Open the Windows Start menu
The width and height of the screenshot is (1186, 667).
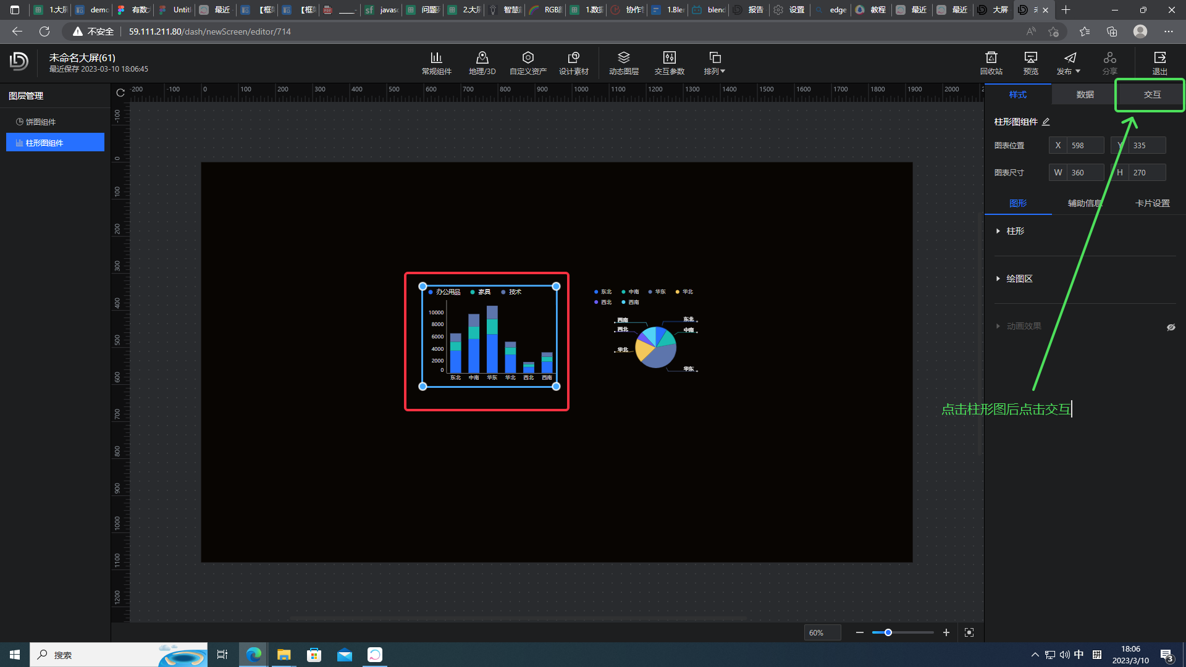(15, 655)
